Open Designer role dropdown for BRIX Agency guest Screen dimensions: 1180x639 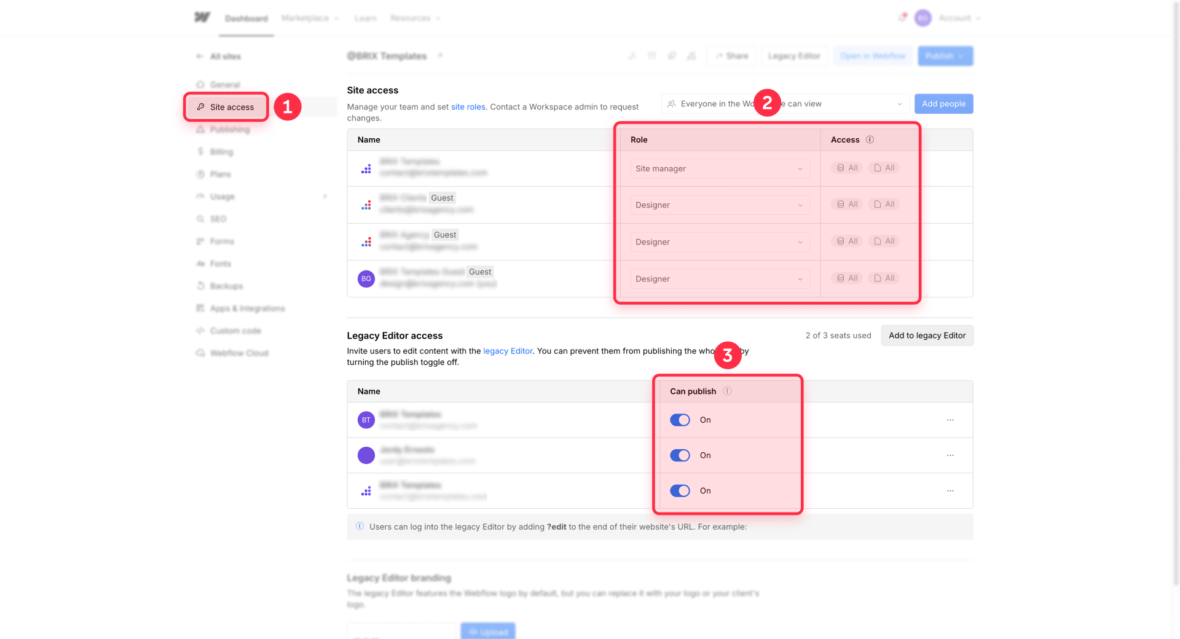pyautogui.click(x=720, y=241)
